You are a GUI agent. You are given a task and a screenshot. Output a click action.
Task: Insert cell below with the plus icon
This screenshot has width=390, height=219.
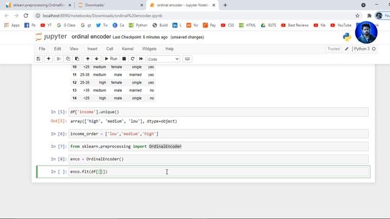[49, 59]
